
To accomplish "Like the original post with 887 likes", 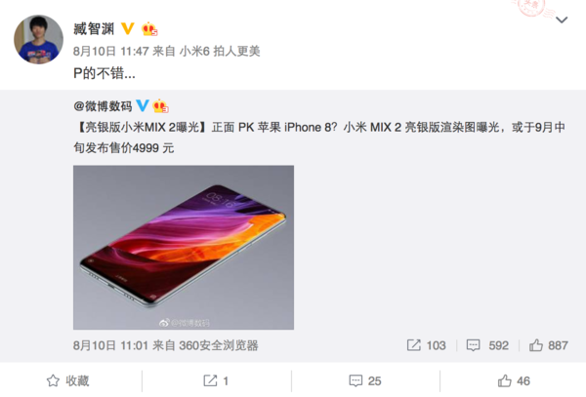I will 549,345.
